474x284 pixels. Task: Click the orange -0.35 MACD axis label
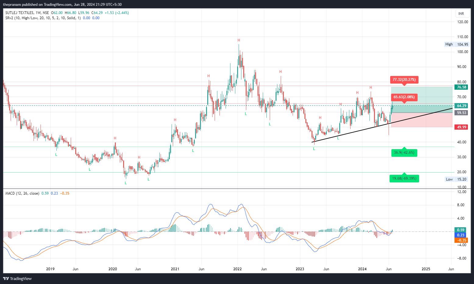[x=461, y=240]
